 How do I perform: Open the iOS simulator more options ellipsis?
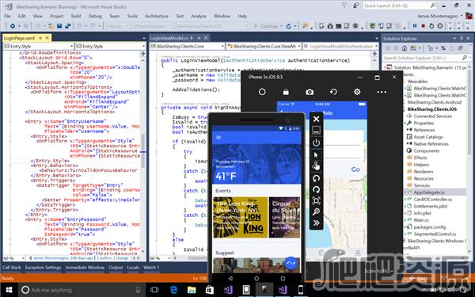click(x=382, y=92)
